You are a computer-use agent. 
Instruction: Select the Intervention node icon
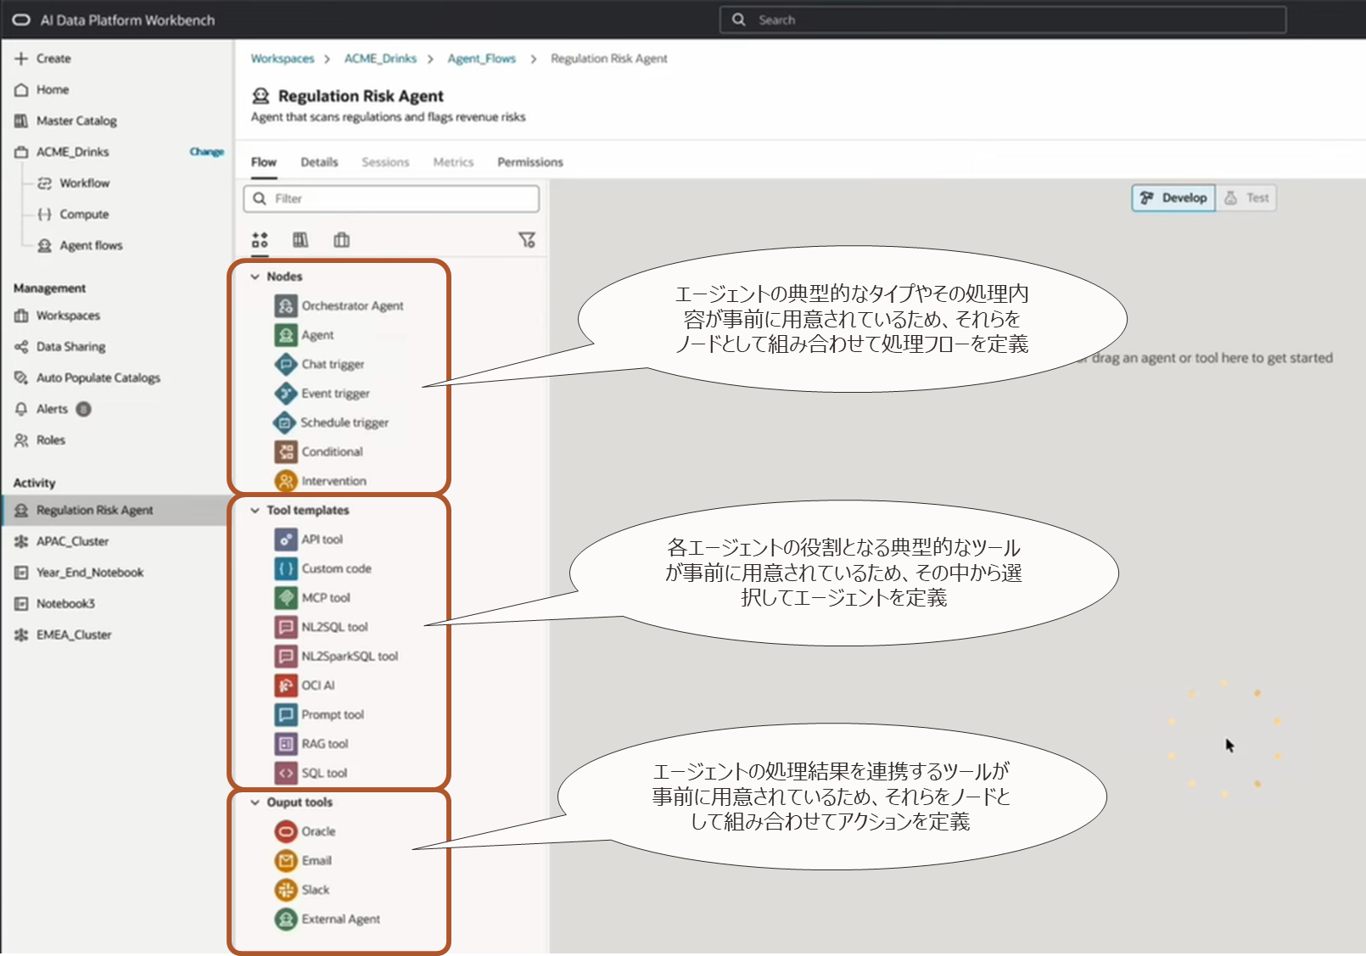point(286,481)
